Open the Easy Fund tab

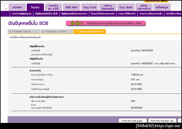point(89,7)
